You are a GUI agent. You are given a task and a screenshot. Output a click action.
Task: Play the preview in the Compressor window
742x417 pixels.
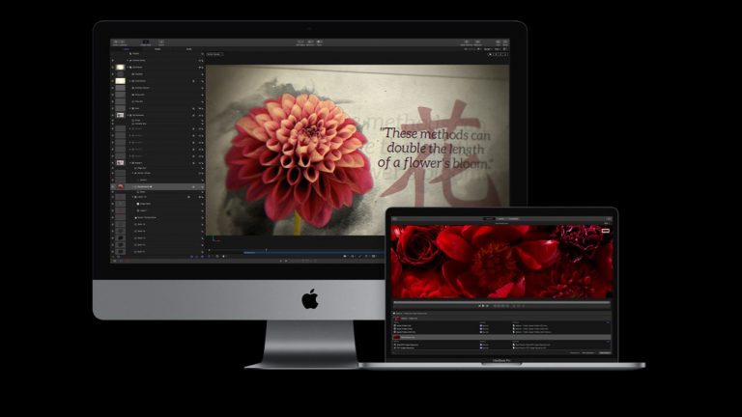[x=483, y=306]
